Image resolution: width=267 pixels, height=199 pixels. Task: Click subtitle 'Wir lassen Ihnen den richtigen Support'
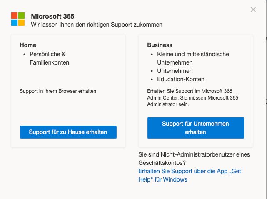(97, 25)
